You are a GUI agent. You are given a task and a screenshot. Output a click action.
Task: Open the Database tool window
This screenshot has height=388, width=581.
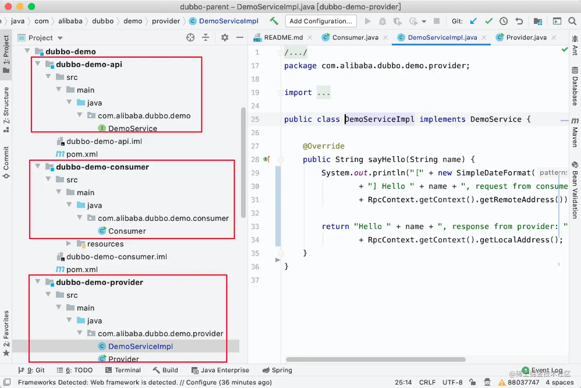pos(575,86)
